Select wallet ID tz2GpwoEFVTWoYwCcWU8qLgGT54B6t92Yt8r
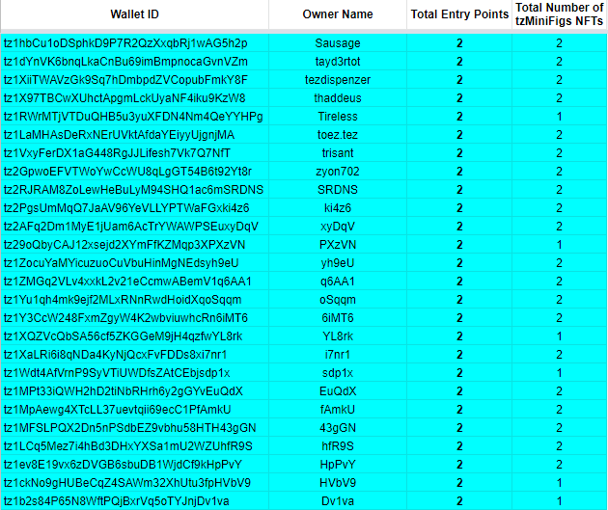Screen dimensions: 608x510 click(x=134, y=172)
